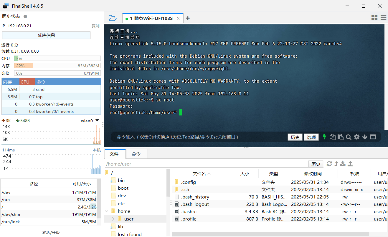Click the paste icon in command bar

click(x=341, y=137)
